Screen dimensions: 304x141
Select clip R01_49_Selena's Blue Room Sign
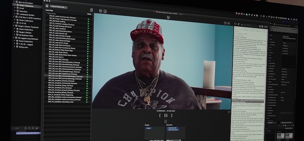pos(61,49)
